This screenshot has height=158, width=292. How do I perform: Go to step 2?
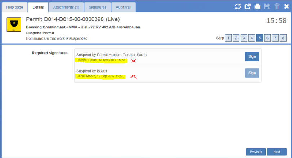coord(236,38)
